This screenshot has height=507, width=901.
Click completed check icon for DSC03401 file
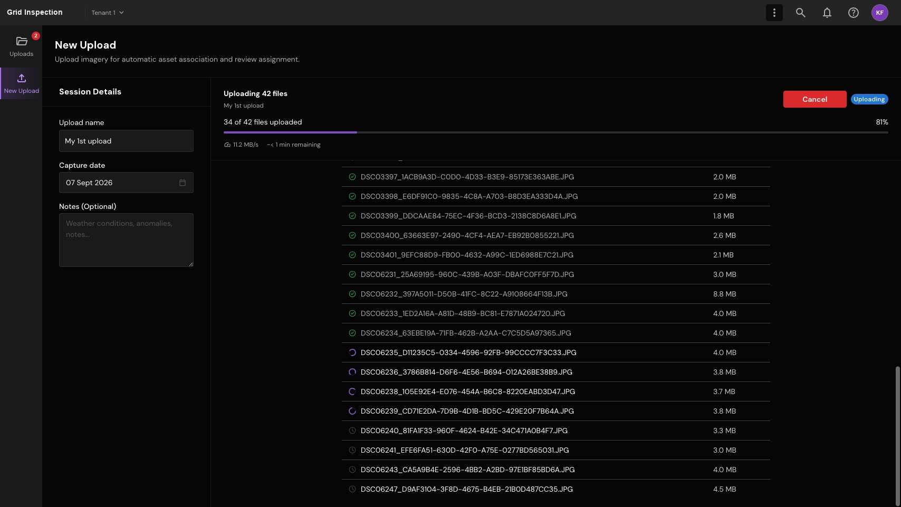coord(352,255)
